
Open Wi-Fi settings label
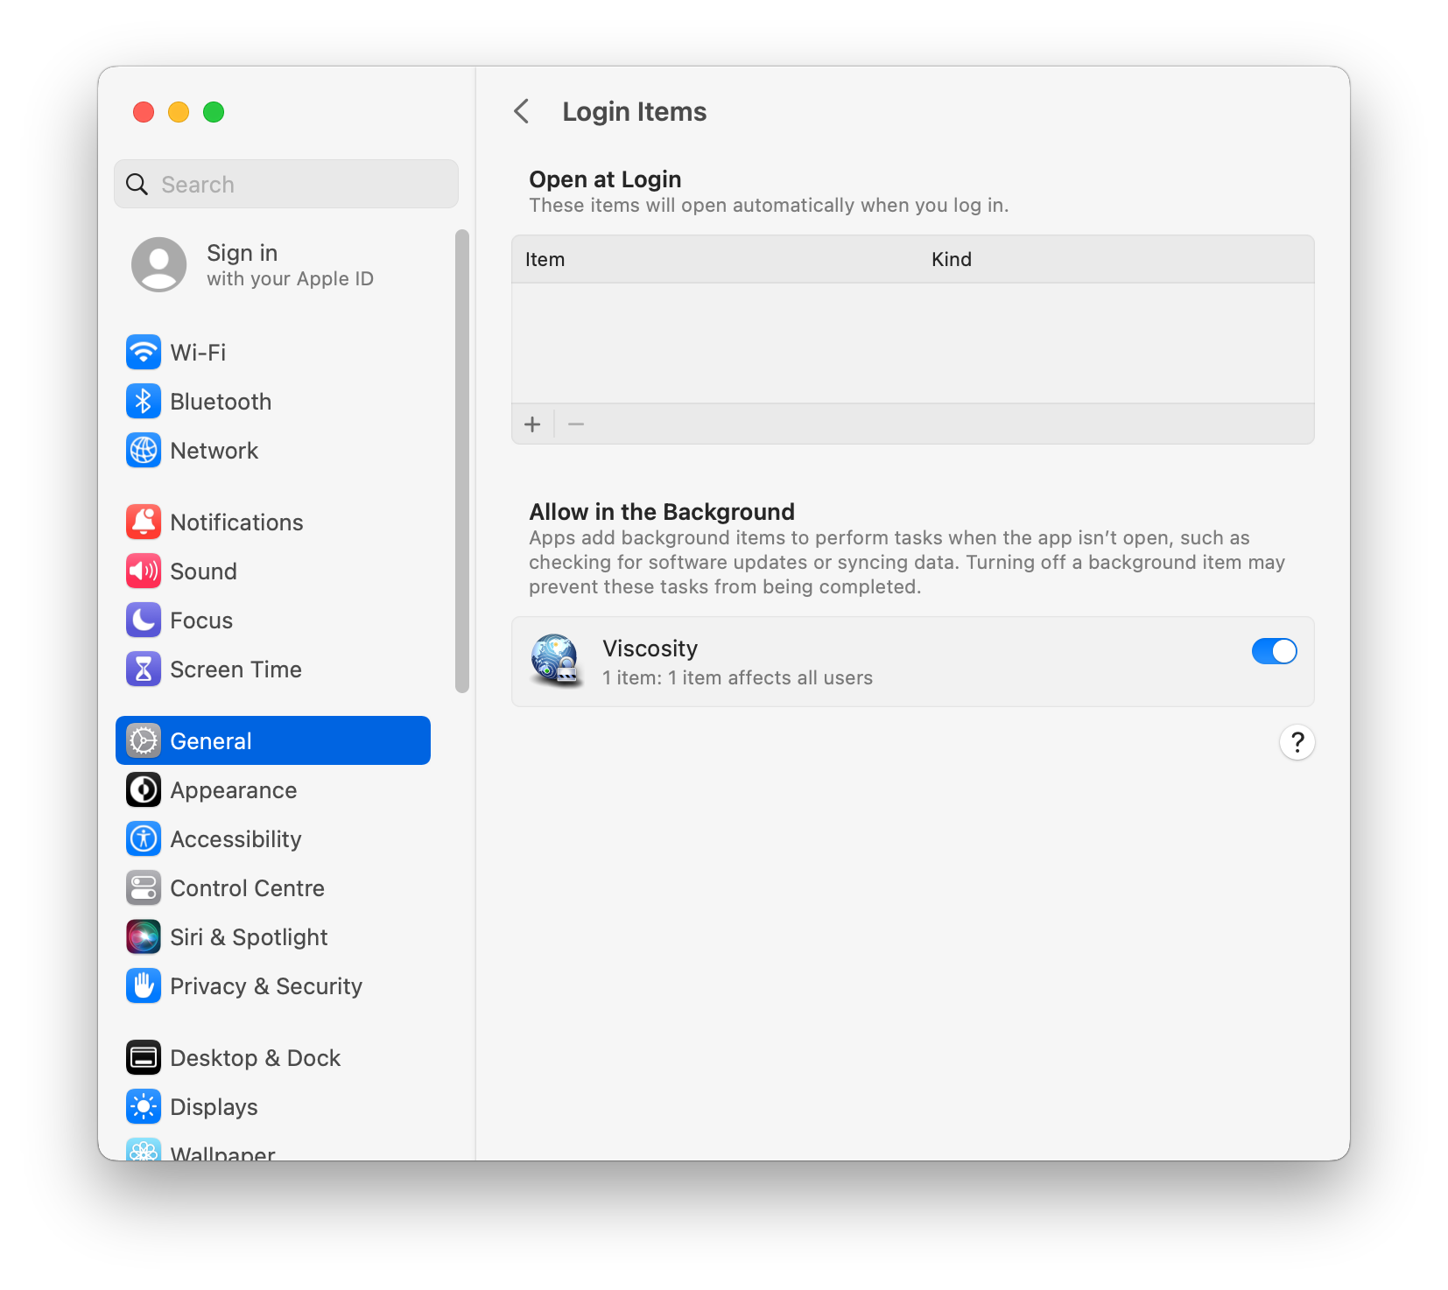pyautogui.click(x=199, y=353)
